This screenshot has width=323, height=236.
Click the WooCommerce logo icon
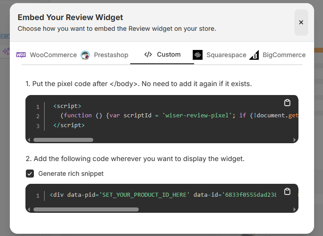point(21,55)
